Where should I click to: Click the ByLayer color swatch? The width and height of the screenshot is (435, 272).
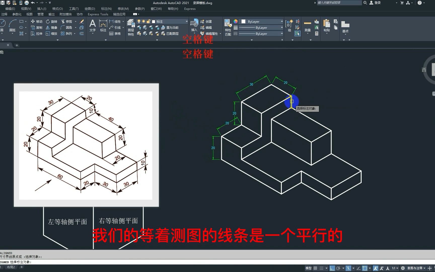(243, 21)
